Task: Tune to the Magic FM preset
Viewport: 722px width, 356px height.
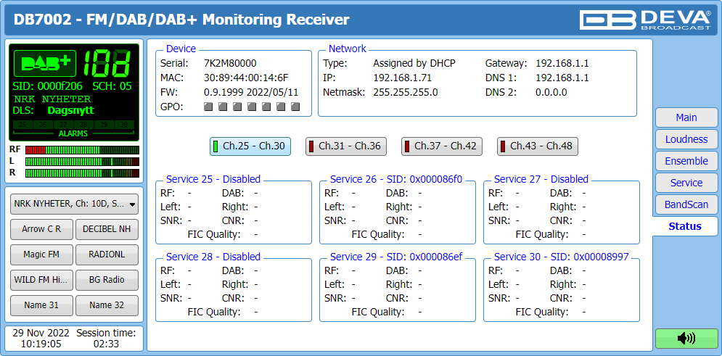Action: coord(41,254)
